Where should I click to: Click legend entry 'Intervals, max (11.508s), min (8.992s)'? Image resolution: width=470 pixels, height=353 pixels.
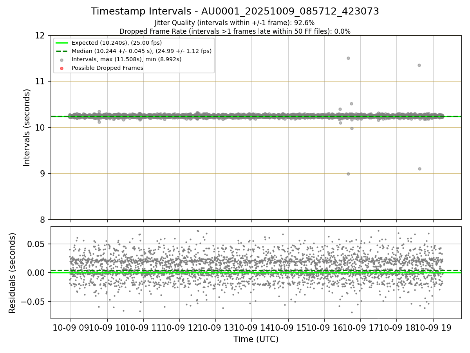click(126, 60)
